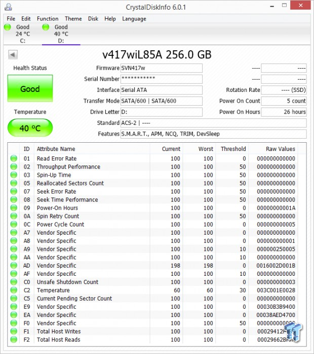Click the Interface field Serial ATA

click(162, 90)
